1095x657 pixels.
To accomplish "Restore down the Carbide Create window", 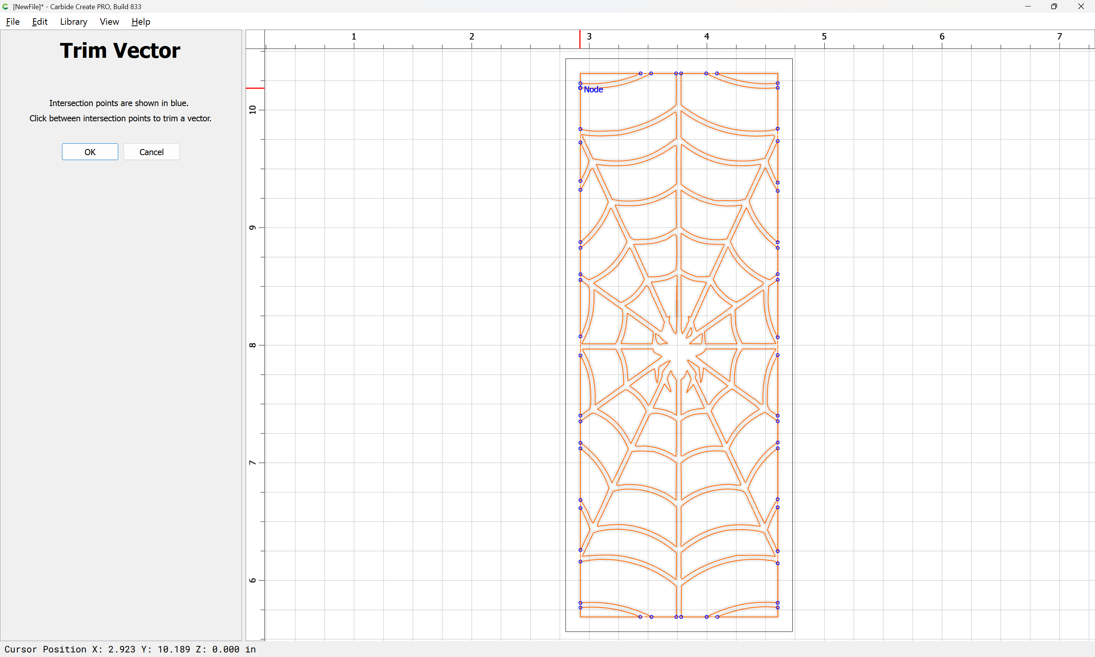I will pos(1054,6).
